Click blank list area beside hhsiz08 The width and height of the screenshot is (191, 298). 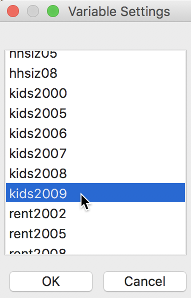pos(121,73)
